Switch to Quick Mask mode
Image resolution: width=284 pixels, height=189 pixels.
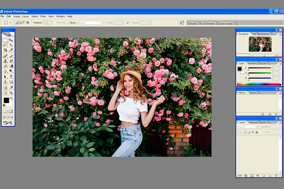(x=11, y=111)
